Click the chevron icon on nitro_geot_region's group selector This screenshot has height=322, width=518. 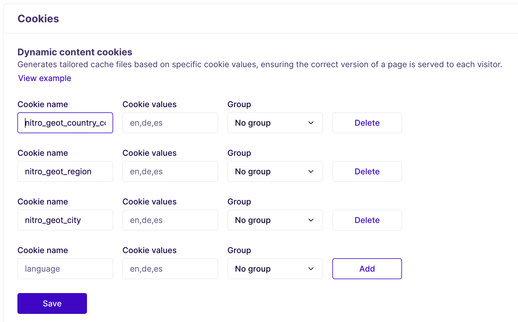click(x=311, y=171)
